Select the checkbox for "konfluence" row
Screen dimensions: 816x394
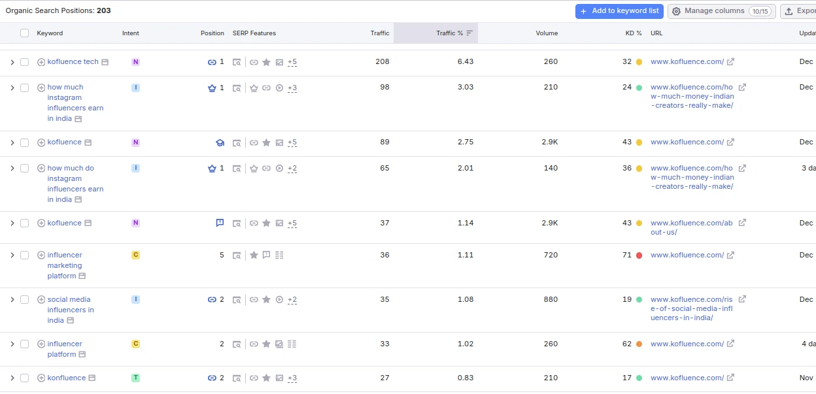click(x=24, y=378)
